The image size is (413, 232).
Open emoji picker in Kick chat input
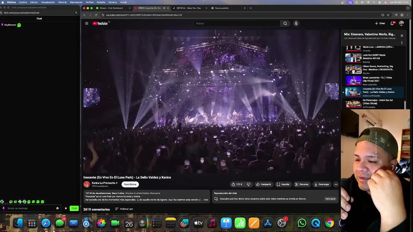(x=57, y=208)
